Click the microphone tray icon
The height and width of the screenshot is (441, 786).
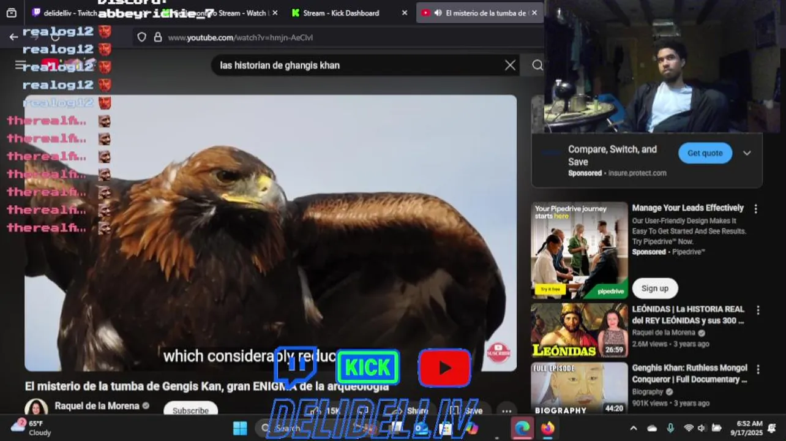click(x=670, y=428)
